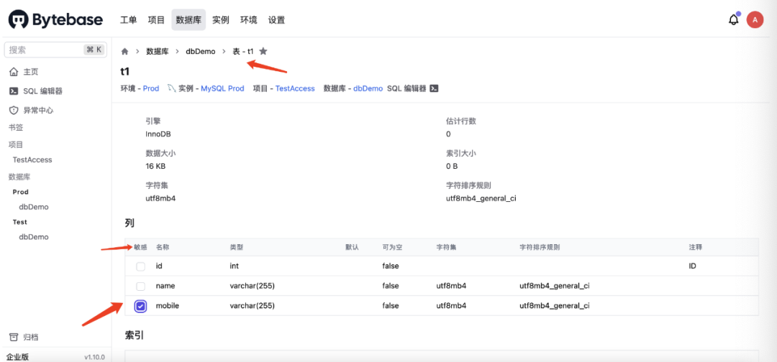Click the MySQL instance icon

[x=172, y=88]
